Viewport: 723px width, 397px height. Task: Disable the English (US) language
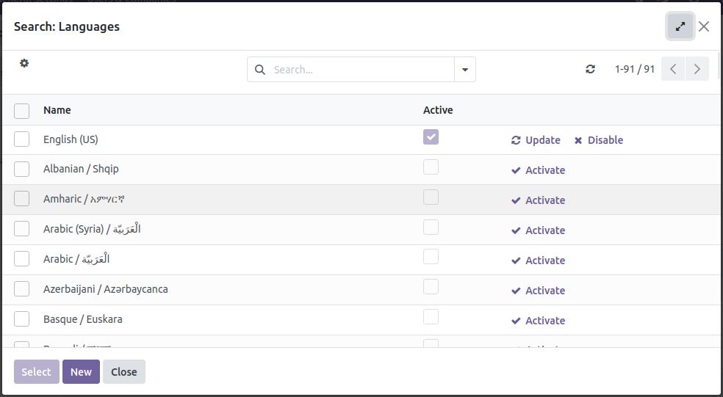tap(598, 140)
